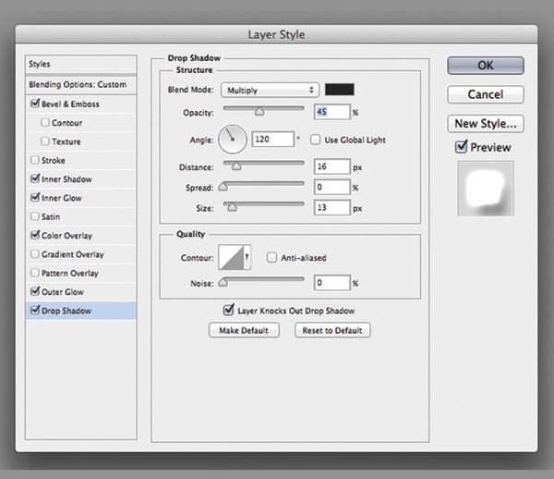
Task: Click the layer style preview thumbnail
Action: point(486,191)
